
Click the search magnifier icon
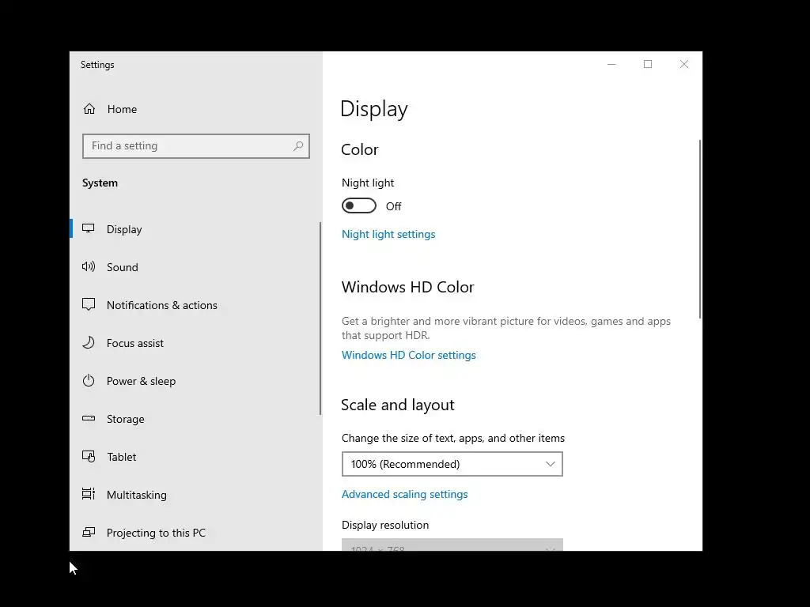[x=298, y=146]
